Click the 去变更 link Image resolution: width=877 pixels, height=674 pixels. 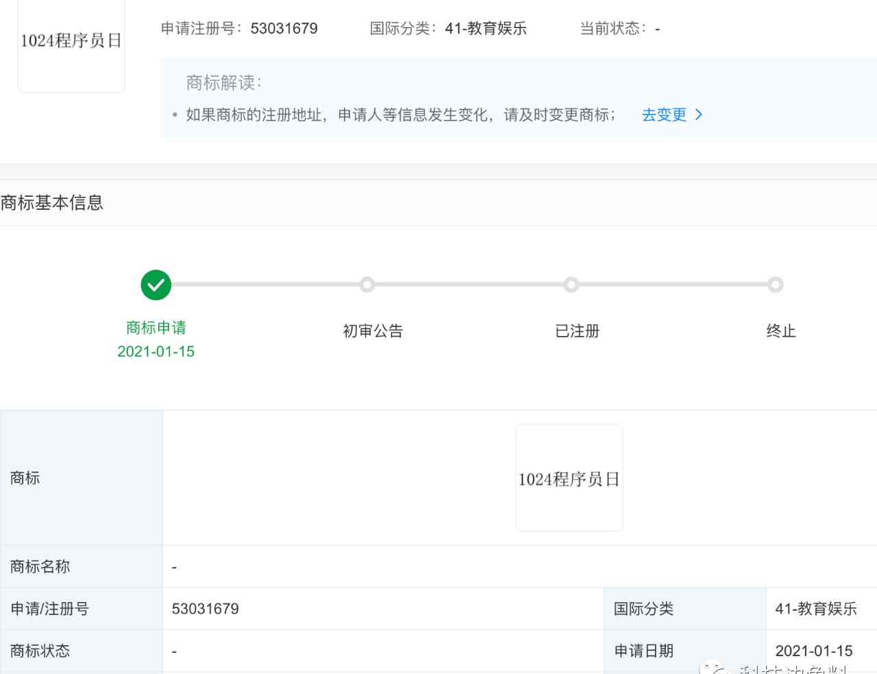pyautogui.click(x=664, y=115)
